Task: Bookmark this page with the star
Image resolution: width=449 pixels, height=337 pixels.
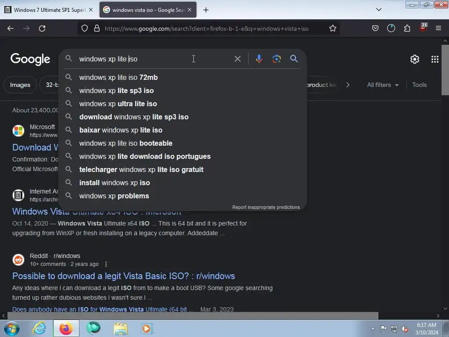Action: (x=333, y=29)
